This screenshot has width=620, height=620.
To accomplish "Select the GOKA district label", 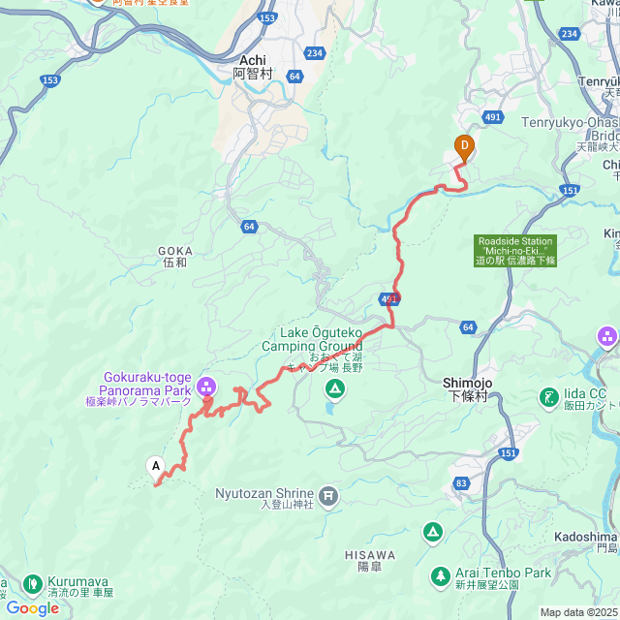I will click(x=175, y=257).
